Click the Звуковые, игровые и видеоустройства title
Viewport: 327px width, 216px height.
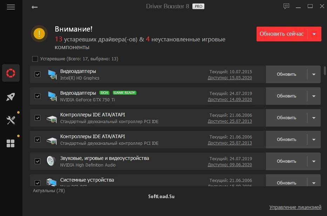(x=104, y=158)
